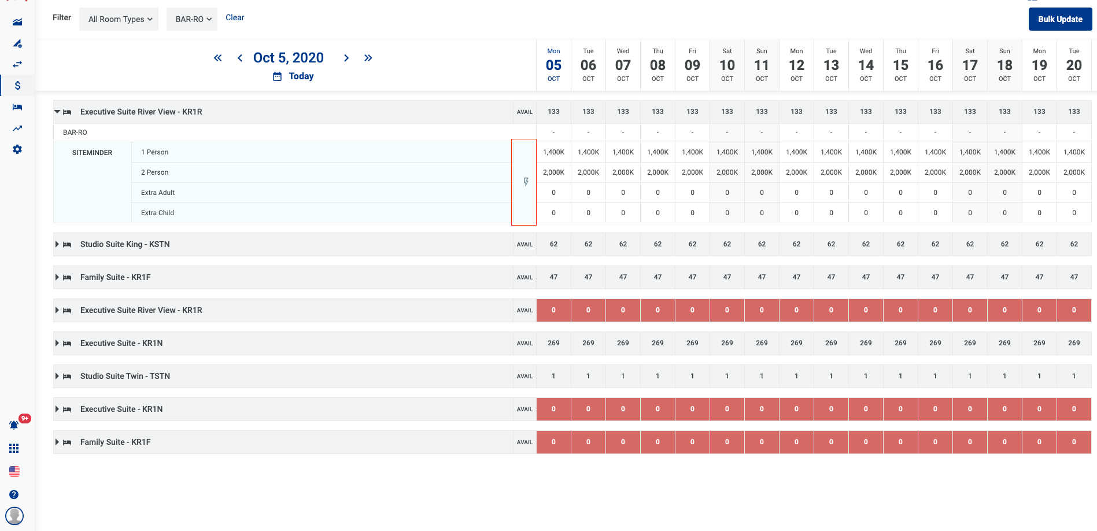Image resolution: width=1097 pixels, height=531 pixels.
Task: Skip back with double left chevron
Action: coord(218,58)
